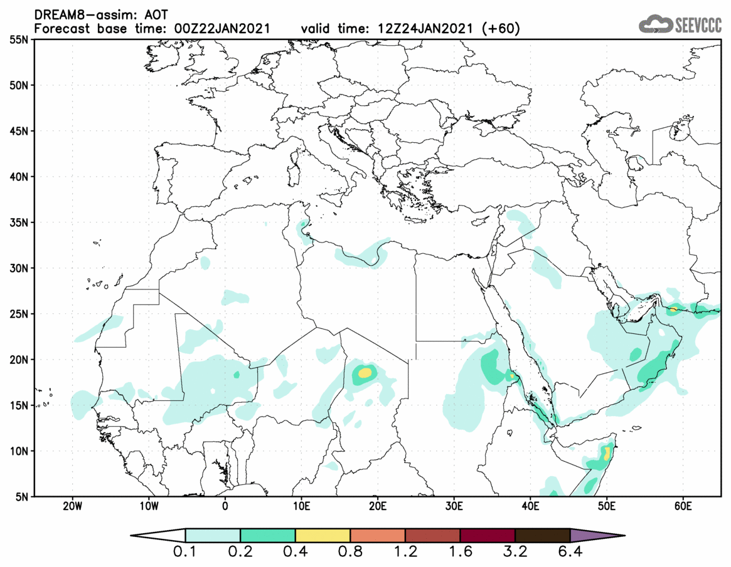Click the '60E' longitude label
This screenshot has height=567, width=731.
pos(683,506)
